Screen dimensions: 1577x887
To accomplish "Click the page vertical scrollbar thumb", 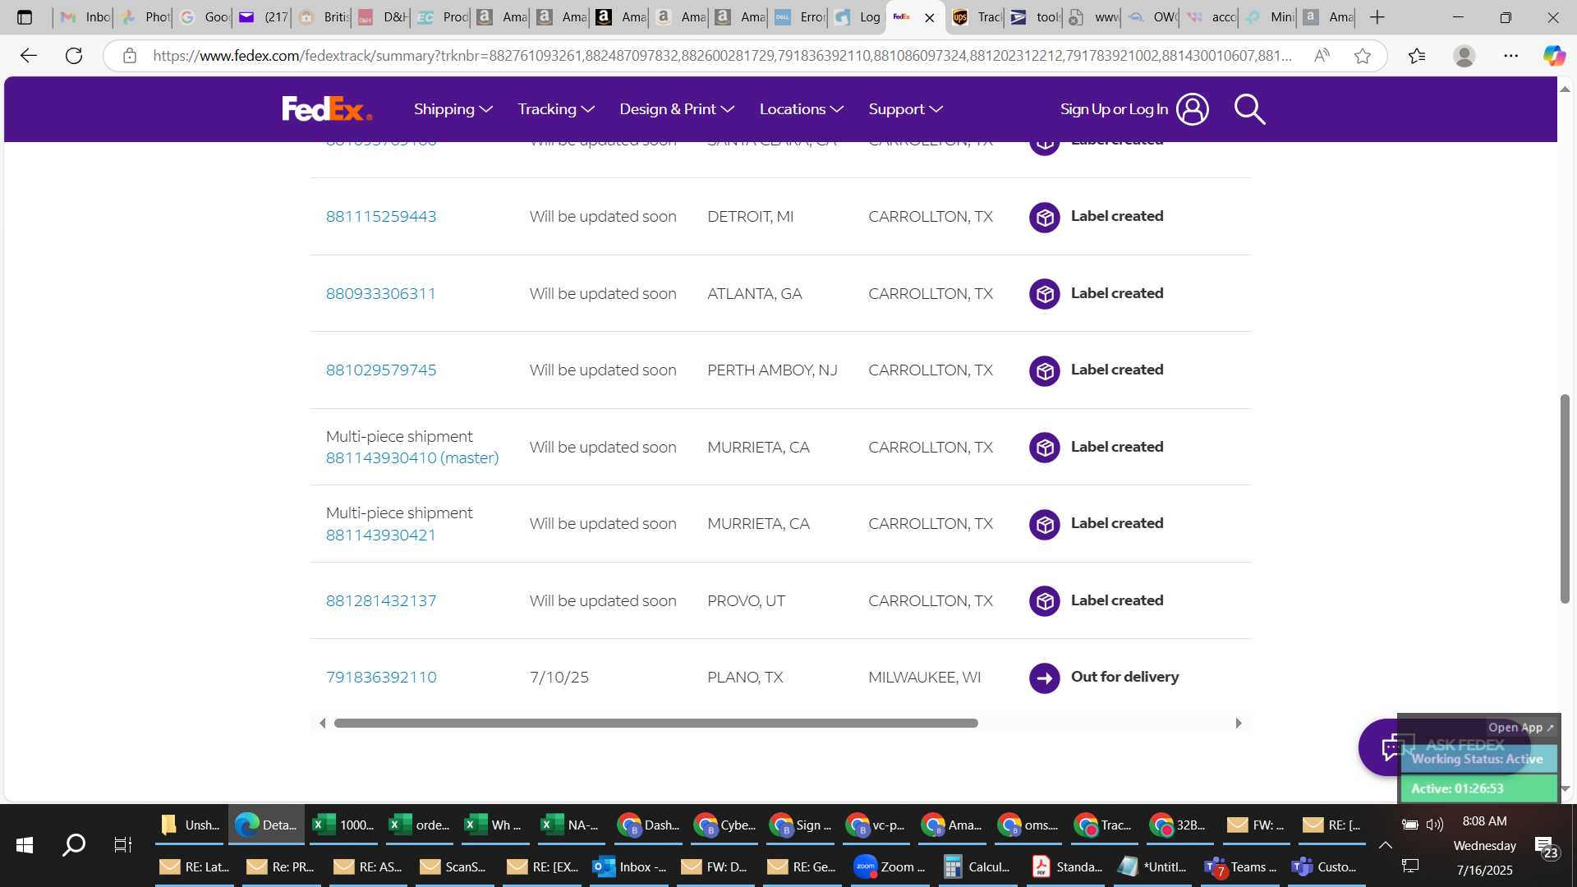I will 1565,499.
